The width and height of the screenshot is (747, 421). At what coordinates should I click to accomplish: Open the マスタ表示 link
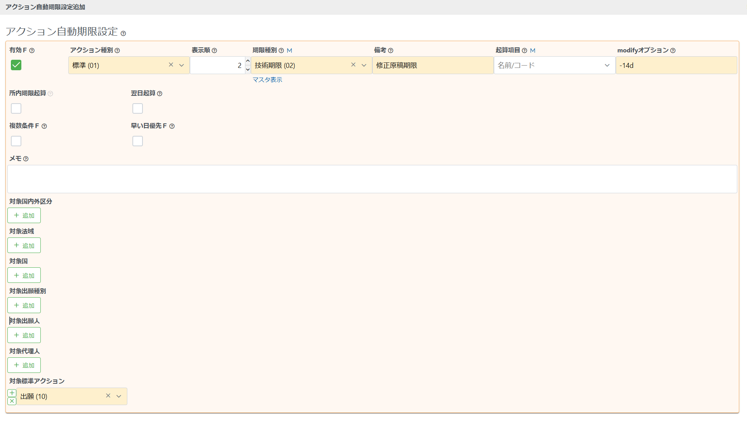coord(267,80)
